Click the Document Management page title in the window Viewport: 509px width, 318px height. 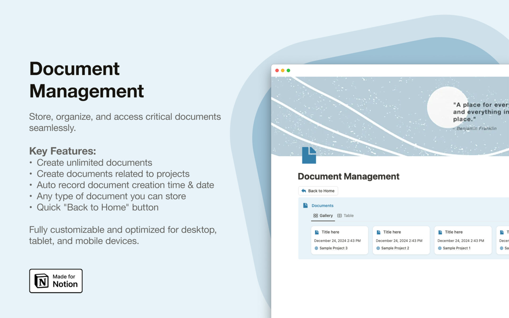click(348, 176)
